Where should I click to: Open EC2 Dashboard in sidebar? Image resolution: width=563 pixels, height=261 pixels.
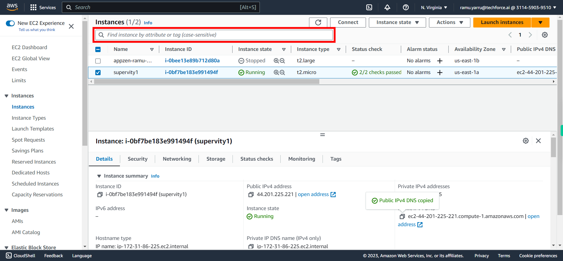29,47
